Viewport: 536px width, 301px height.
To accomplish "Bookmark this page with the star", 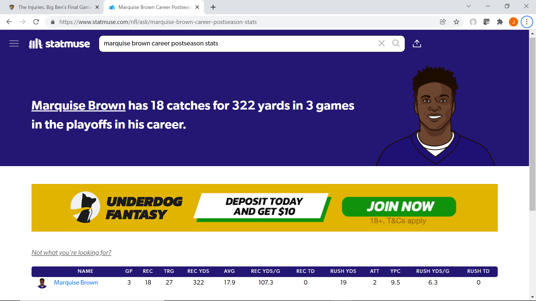I will pos(456,22).
